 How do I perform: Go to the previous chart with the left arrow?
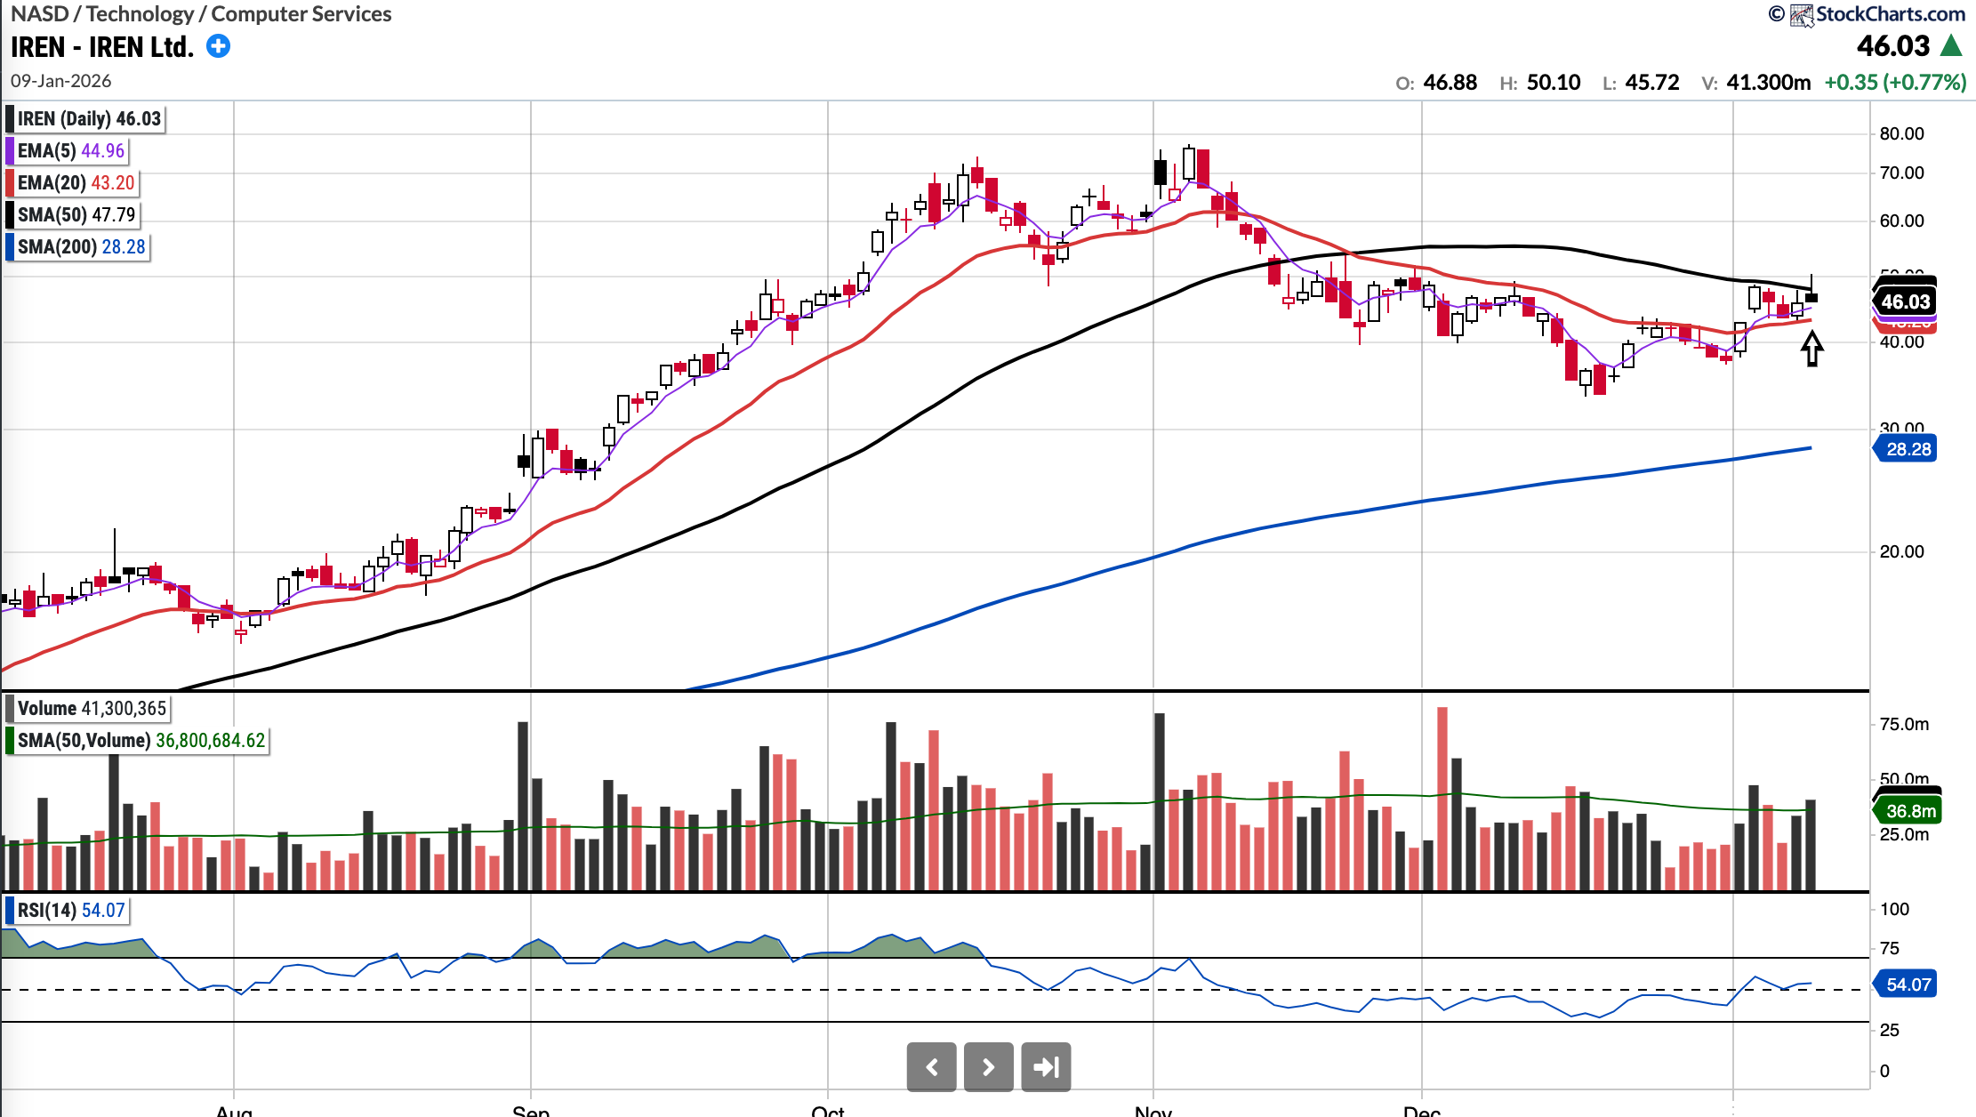[931, 1066]
